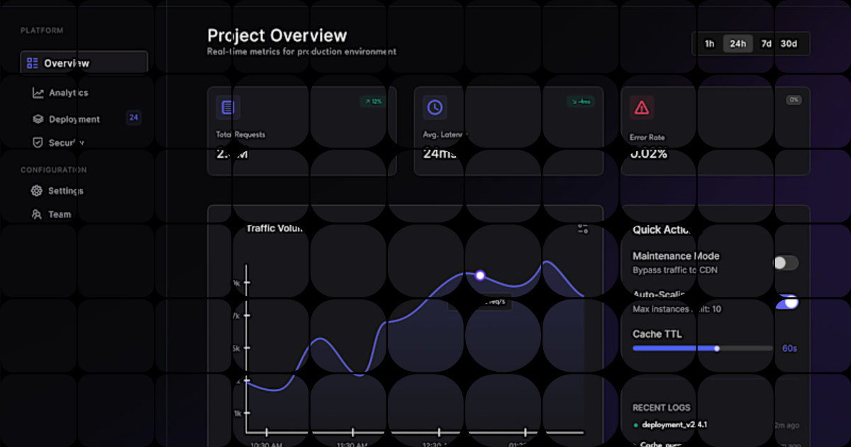
Task: Click the Avg. Latency clock icon
Action: [x=435, y=108]
